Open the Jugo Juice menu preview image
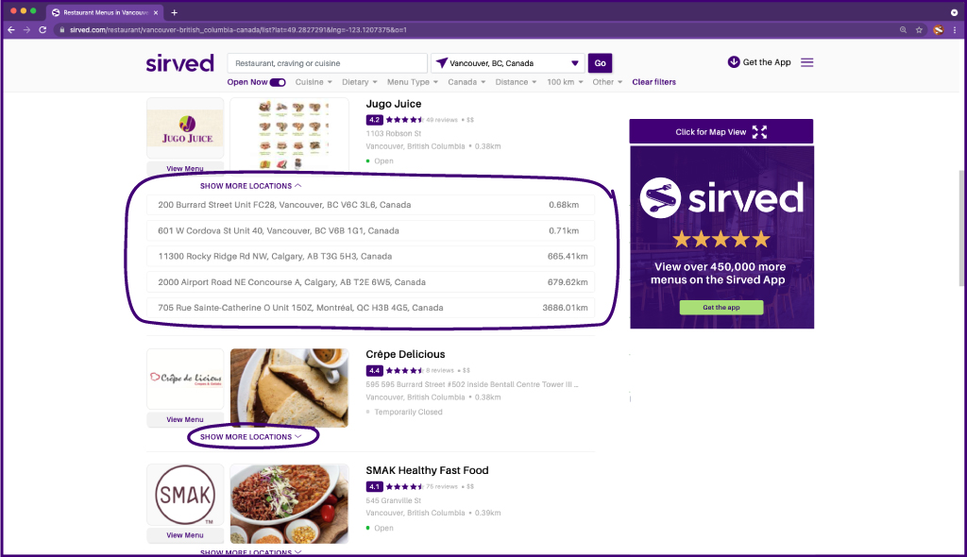This screenshot has height=557, width=967. tap(289, 134)
